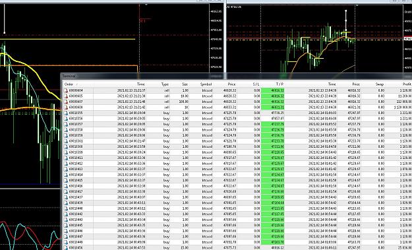Click buy icon of order 68010411
This screenshot has height=250, width=412.
coord(66,158)
